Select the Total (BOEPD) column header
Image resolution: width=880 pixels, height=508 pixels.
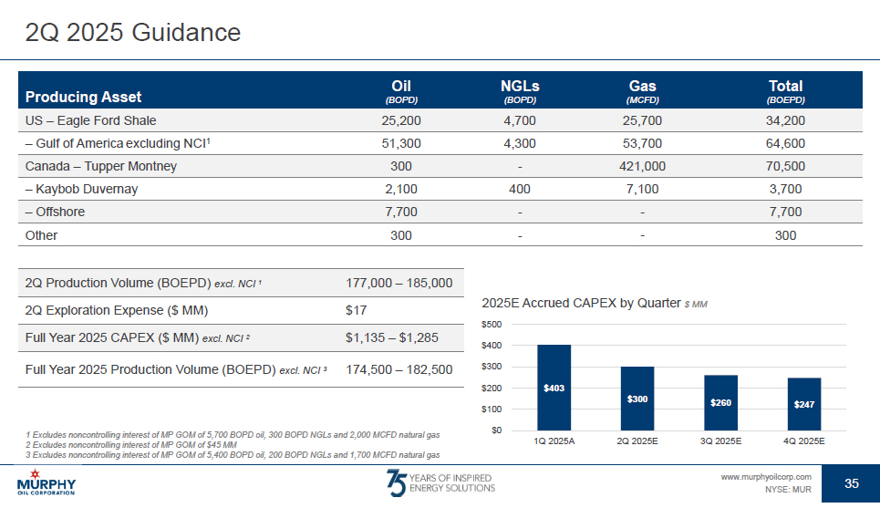click(x=785, y=91)
